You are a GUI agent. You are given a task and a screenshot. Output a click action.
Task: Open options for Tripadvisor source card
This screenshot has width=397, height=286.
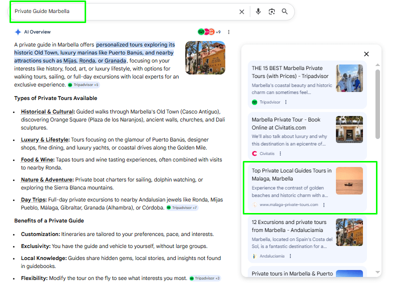pos(286,102)
